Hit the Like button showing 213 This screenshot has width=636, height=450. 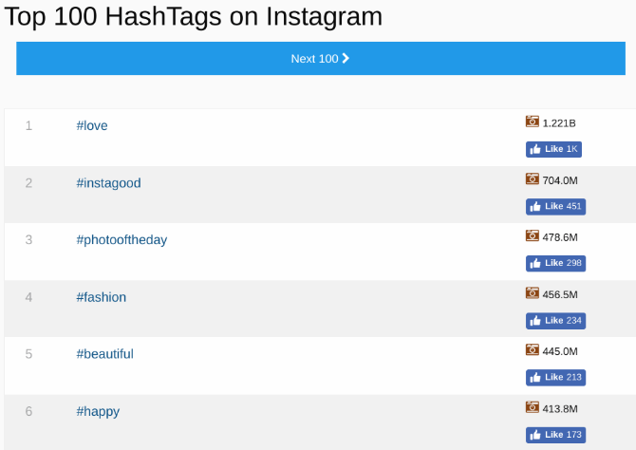click(x=555, y=378)
